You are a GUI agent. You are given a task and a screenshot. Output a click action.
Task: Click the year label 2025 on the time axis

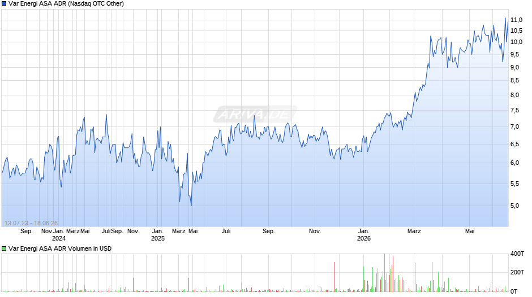click(x=158, y=238)
